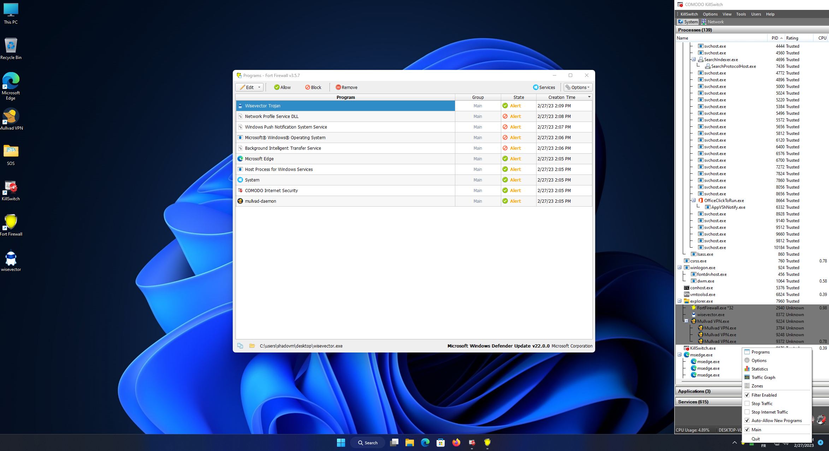Open File Explorer from the taskbar

pos(410,443)
